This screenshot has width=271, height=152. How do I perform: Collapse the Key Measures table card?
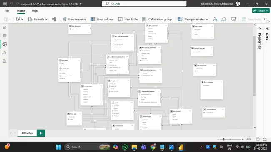click(x=89, y=32)
